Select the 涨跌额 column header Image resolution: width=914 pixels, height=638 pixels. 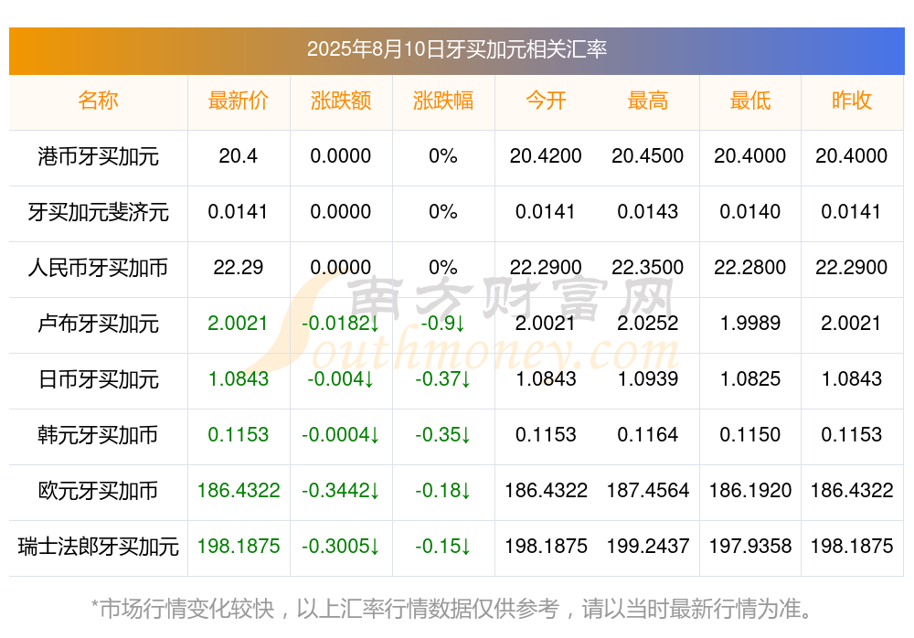click(341, 101)
